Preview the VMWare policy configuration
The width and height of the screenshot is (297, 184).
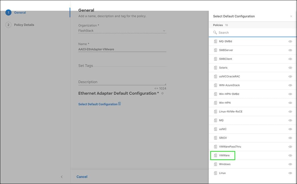290,155
